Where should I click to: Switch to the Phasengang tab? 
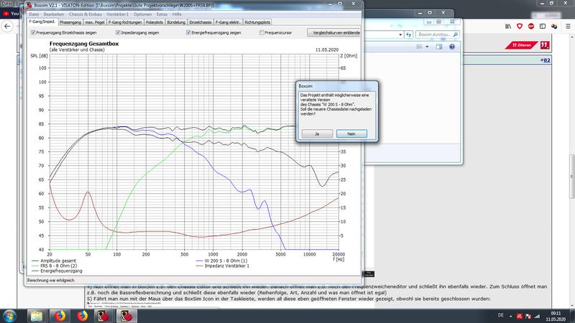pyautogui.click(x=71, y=23)
